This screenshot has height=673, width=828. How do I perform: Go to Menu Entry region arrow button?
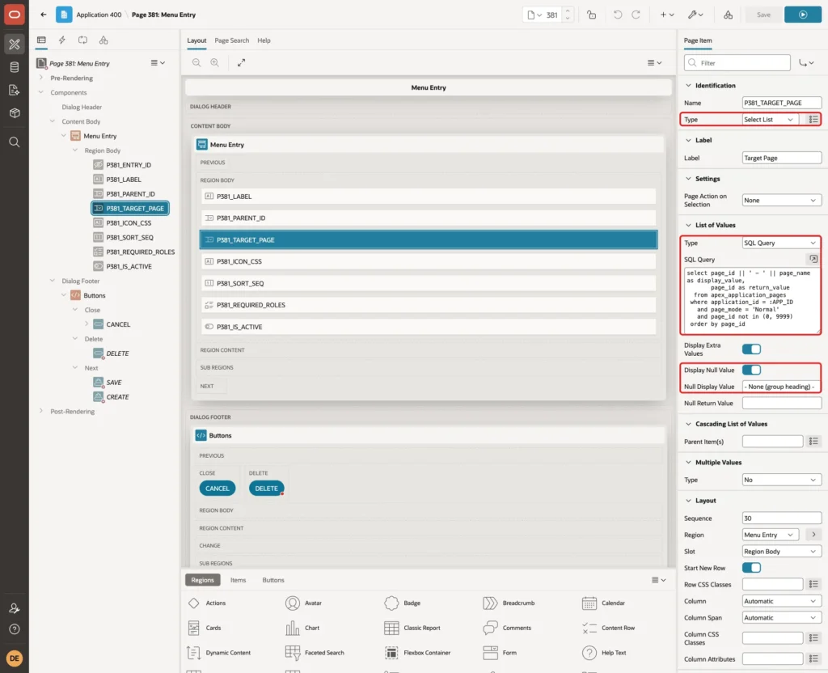coord(813,535)
